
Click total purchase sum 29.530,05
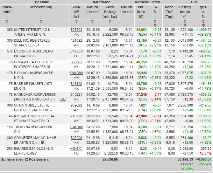[110, 159]
